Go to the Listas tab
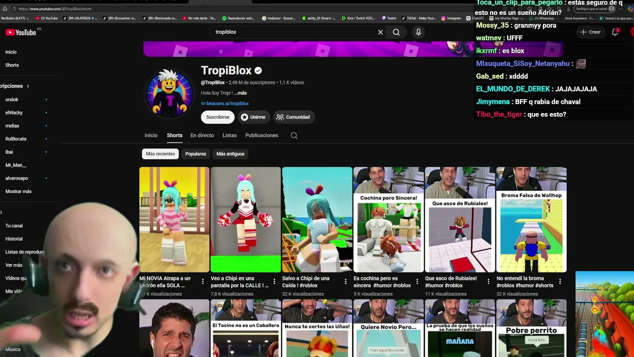The width and height of the screenshot is (634, 357). (229, 135)
